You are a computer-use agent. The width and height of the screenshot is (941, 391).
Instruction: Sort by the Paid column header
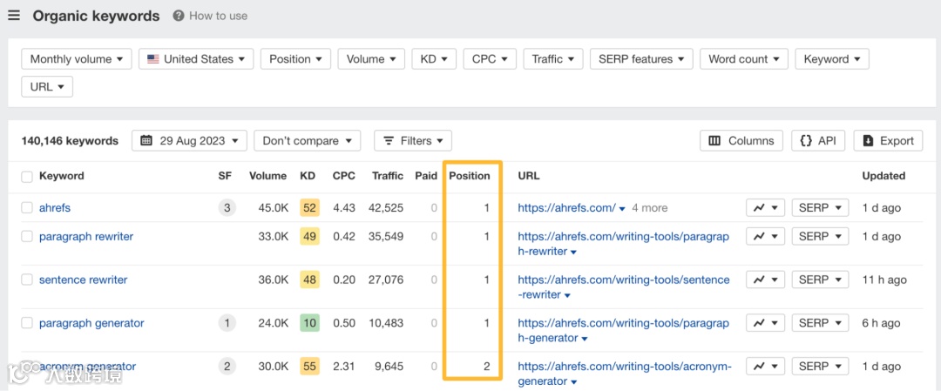pyautogui.click(x=426, y=176)
